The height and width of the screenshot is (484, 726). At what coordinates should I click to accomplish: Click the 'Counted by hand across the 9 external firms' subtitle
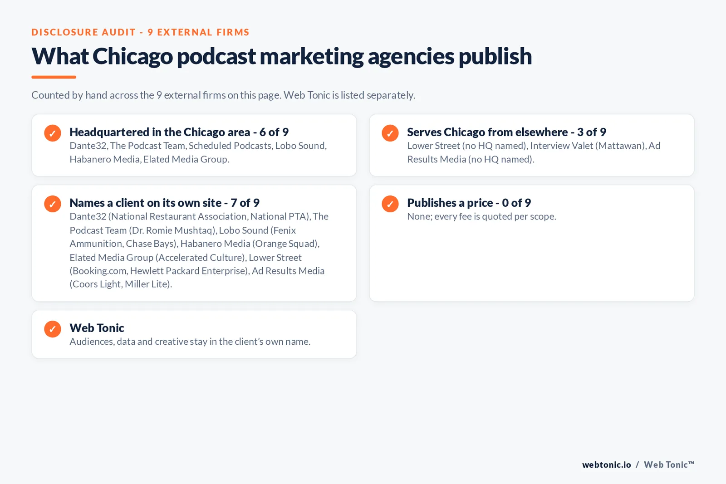click(223, 95)
